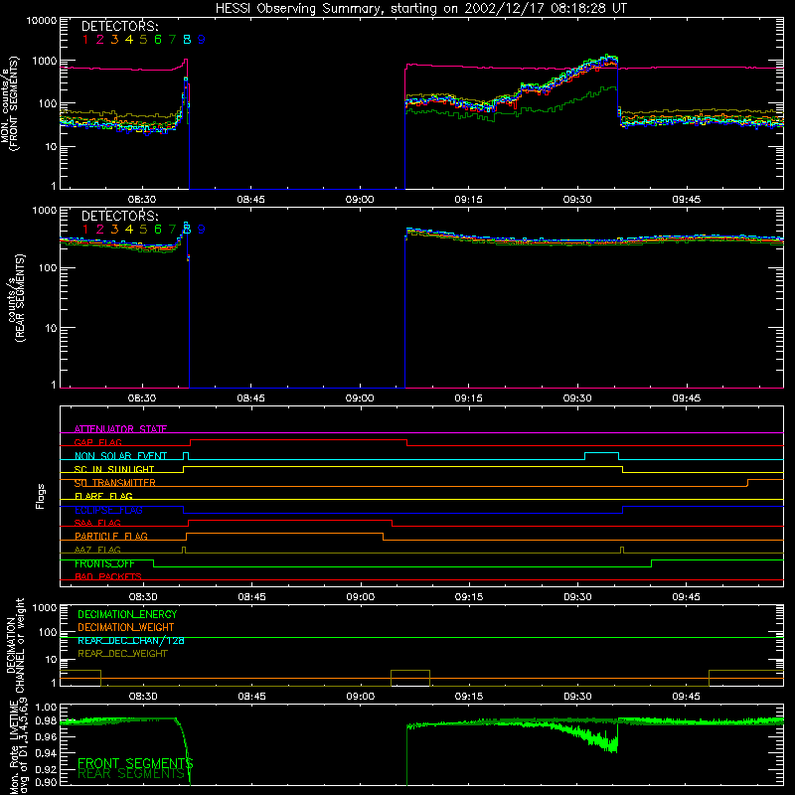Screen dimensions: 795x795
Task: Click red detector 1 in front segments legend
Action: click(x=85, y=40)
